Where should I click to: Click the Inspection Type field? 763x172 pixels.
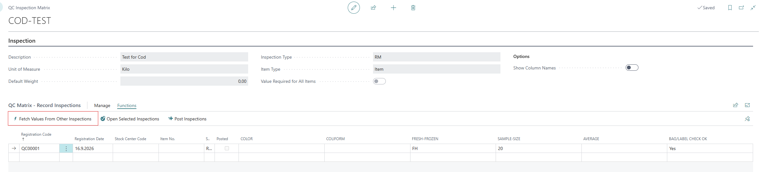point(436,57)
